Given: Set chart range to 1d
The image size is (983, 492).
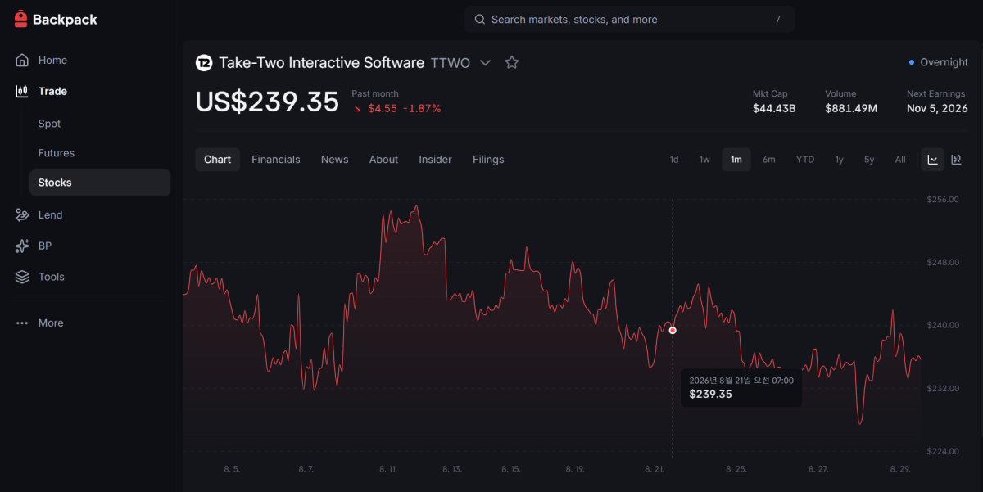Looking at the screenshot, I should point(674,160).
